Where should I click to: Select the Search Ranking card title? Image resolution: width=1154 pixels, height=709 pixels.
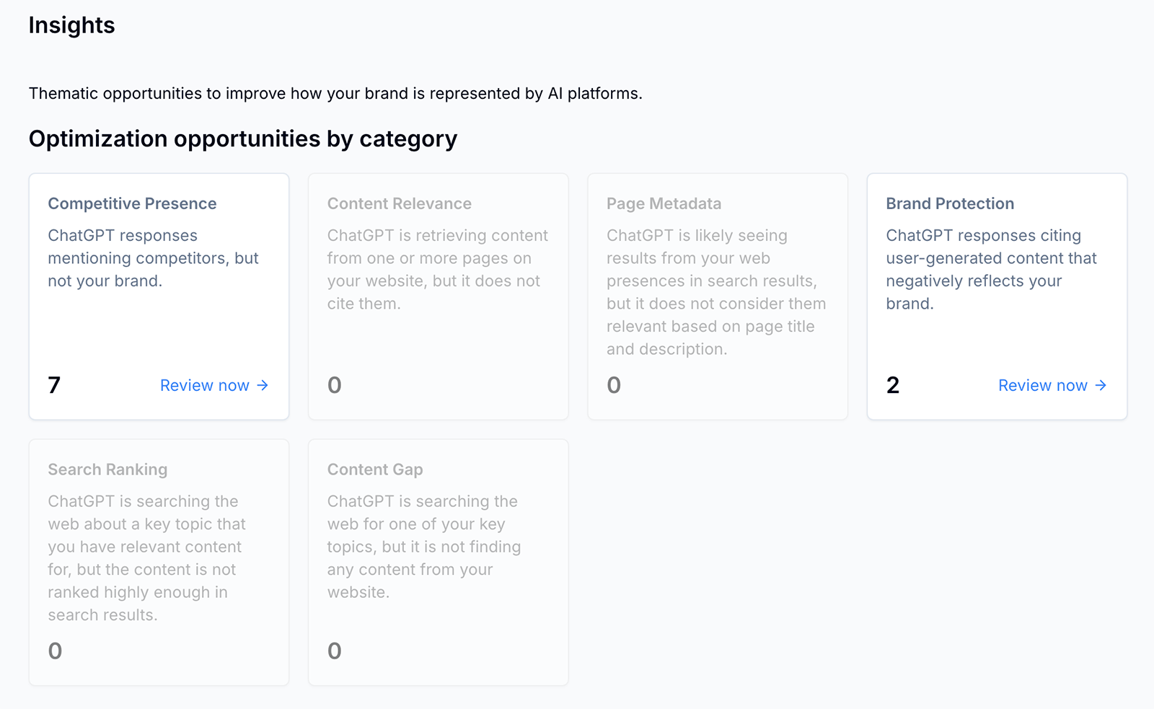(107, 470)
